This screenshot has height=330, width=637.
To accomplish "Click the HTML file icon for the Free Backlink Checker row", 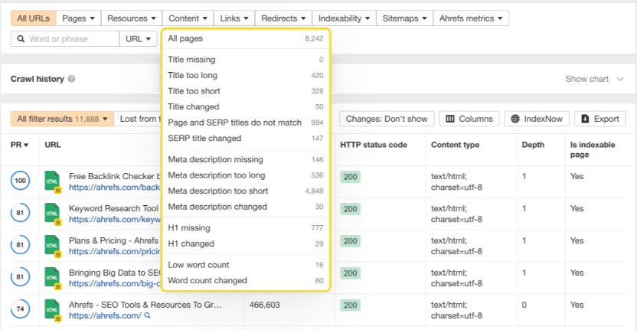I will 53,181.
